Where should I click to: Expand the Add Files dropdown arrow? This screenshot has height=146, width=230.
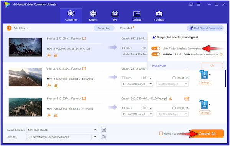click(x=28, y=28)
